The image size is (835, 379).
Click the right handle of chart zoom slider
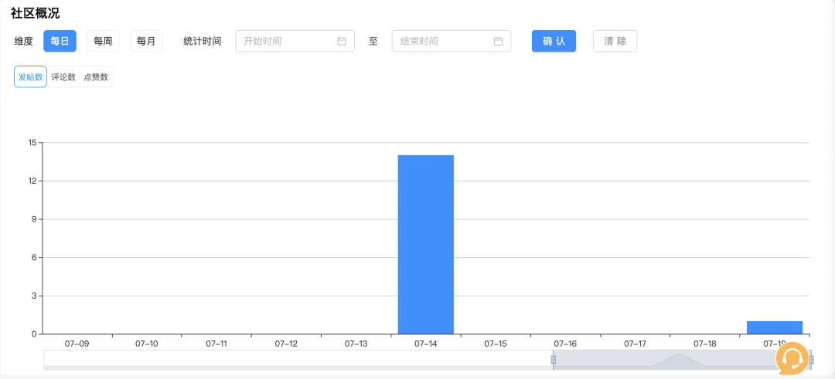pos(811,360)
